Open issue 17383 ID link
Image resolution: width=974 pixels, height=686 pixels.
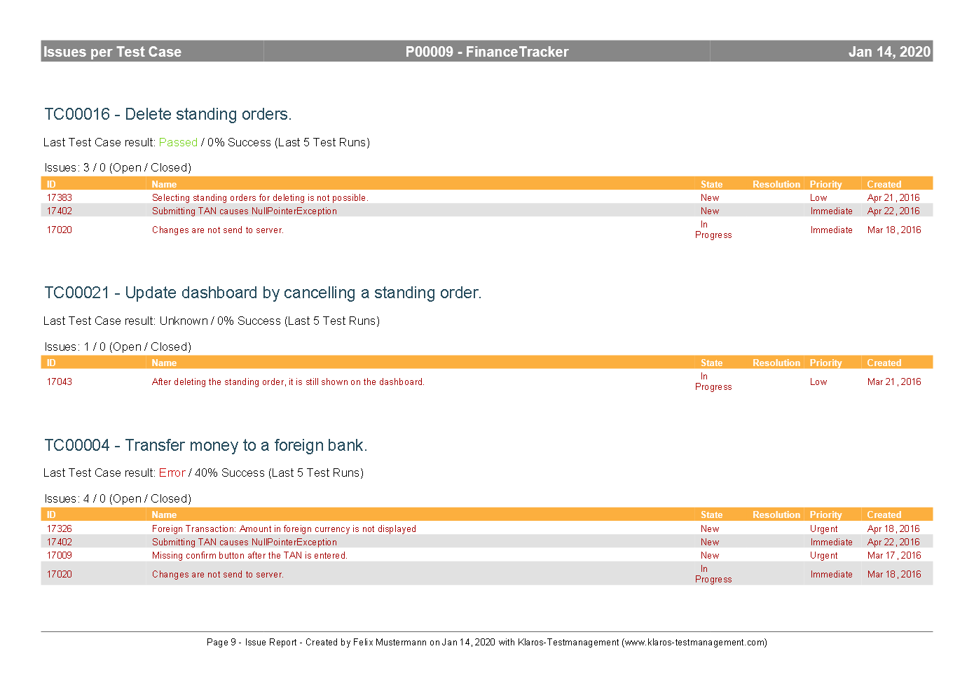(60, 198)
